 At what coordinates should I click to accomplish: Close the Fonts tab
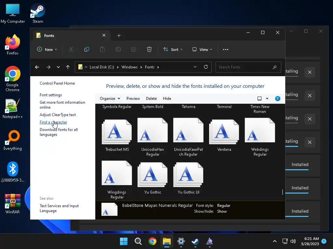pyautogui.click(x=104, y=35)
